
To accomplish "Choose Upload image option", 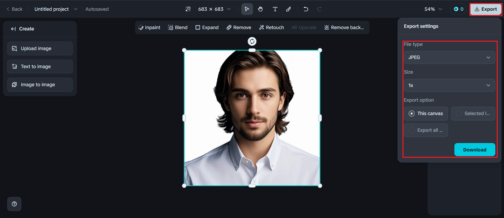I will pos(40,48).
